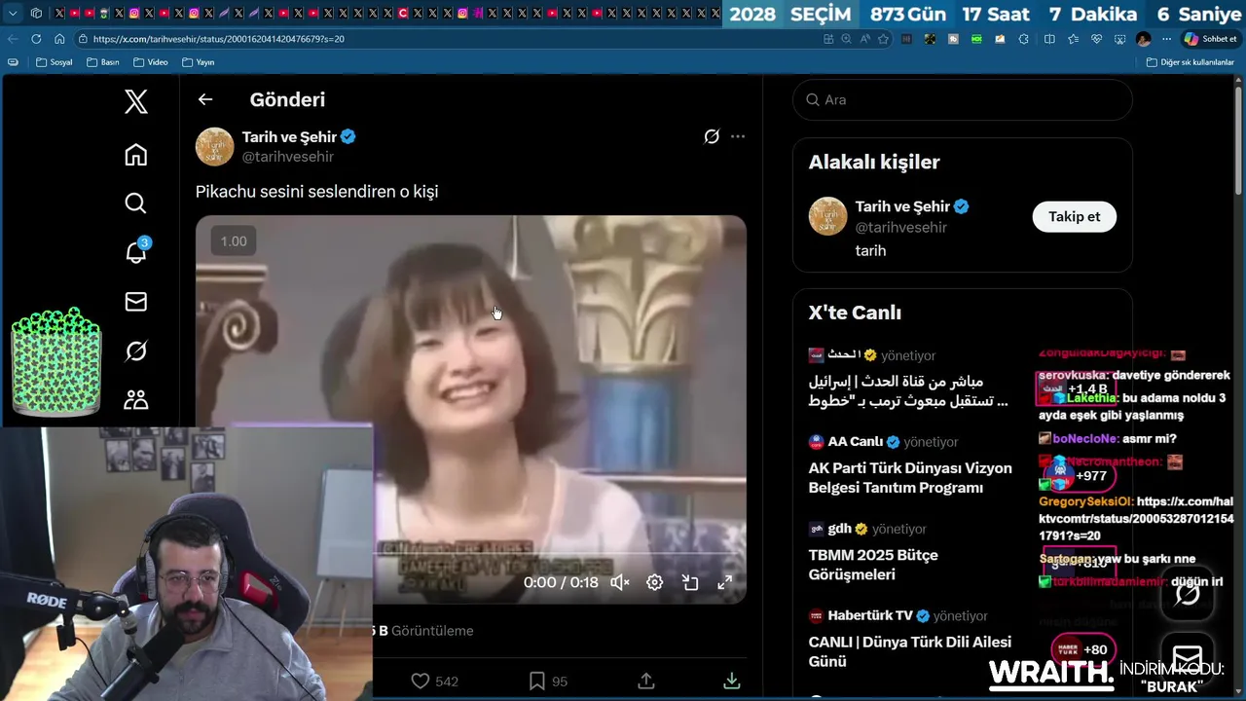Open Messages envelope icon in X sidebar

pyautogui.click(x=136, y=302)
